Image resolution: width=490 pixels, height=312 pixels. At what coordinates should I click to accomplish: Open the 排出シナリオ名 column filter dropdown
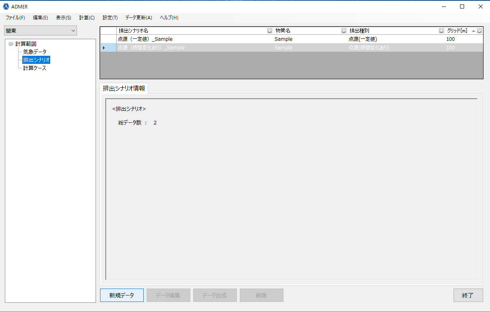coord(270,31)
